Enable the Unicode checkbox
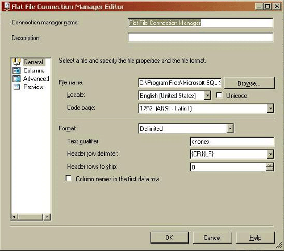The width and height of the screenshot is (284, 251). click(x=219, y=95)
